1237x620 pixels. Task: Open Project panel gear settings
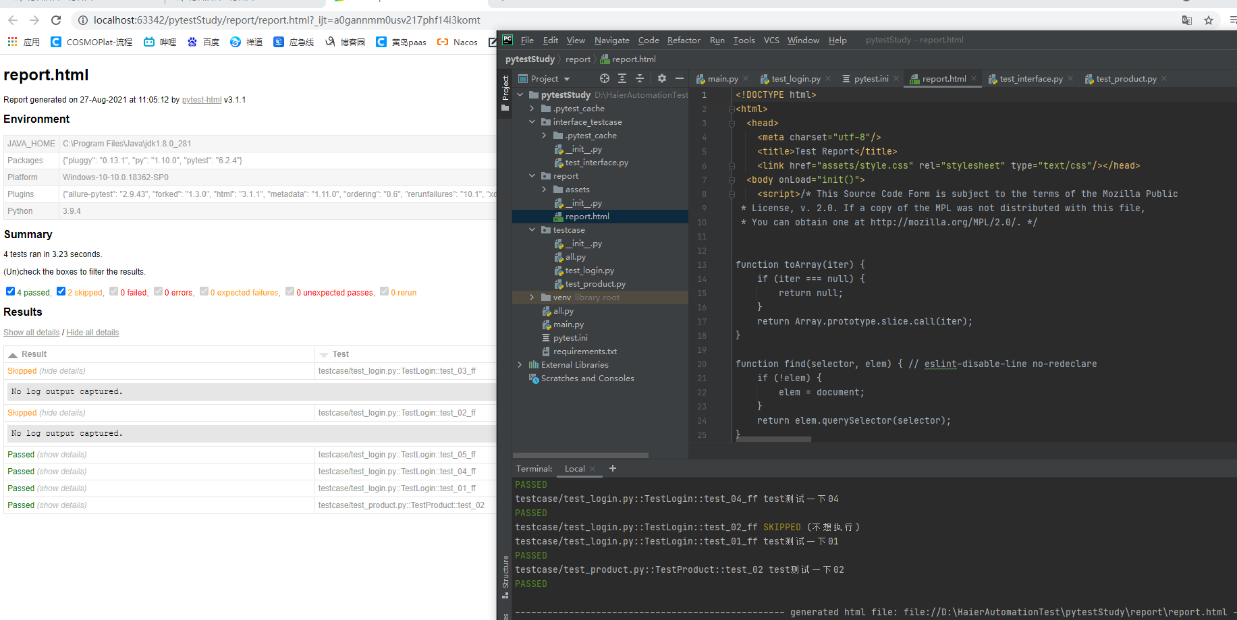coord(662,79)
